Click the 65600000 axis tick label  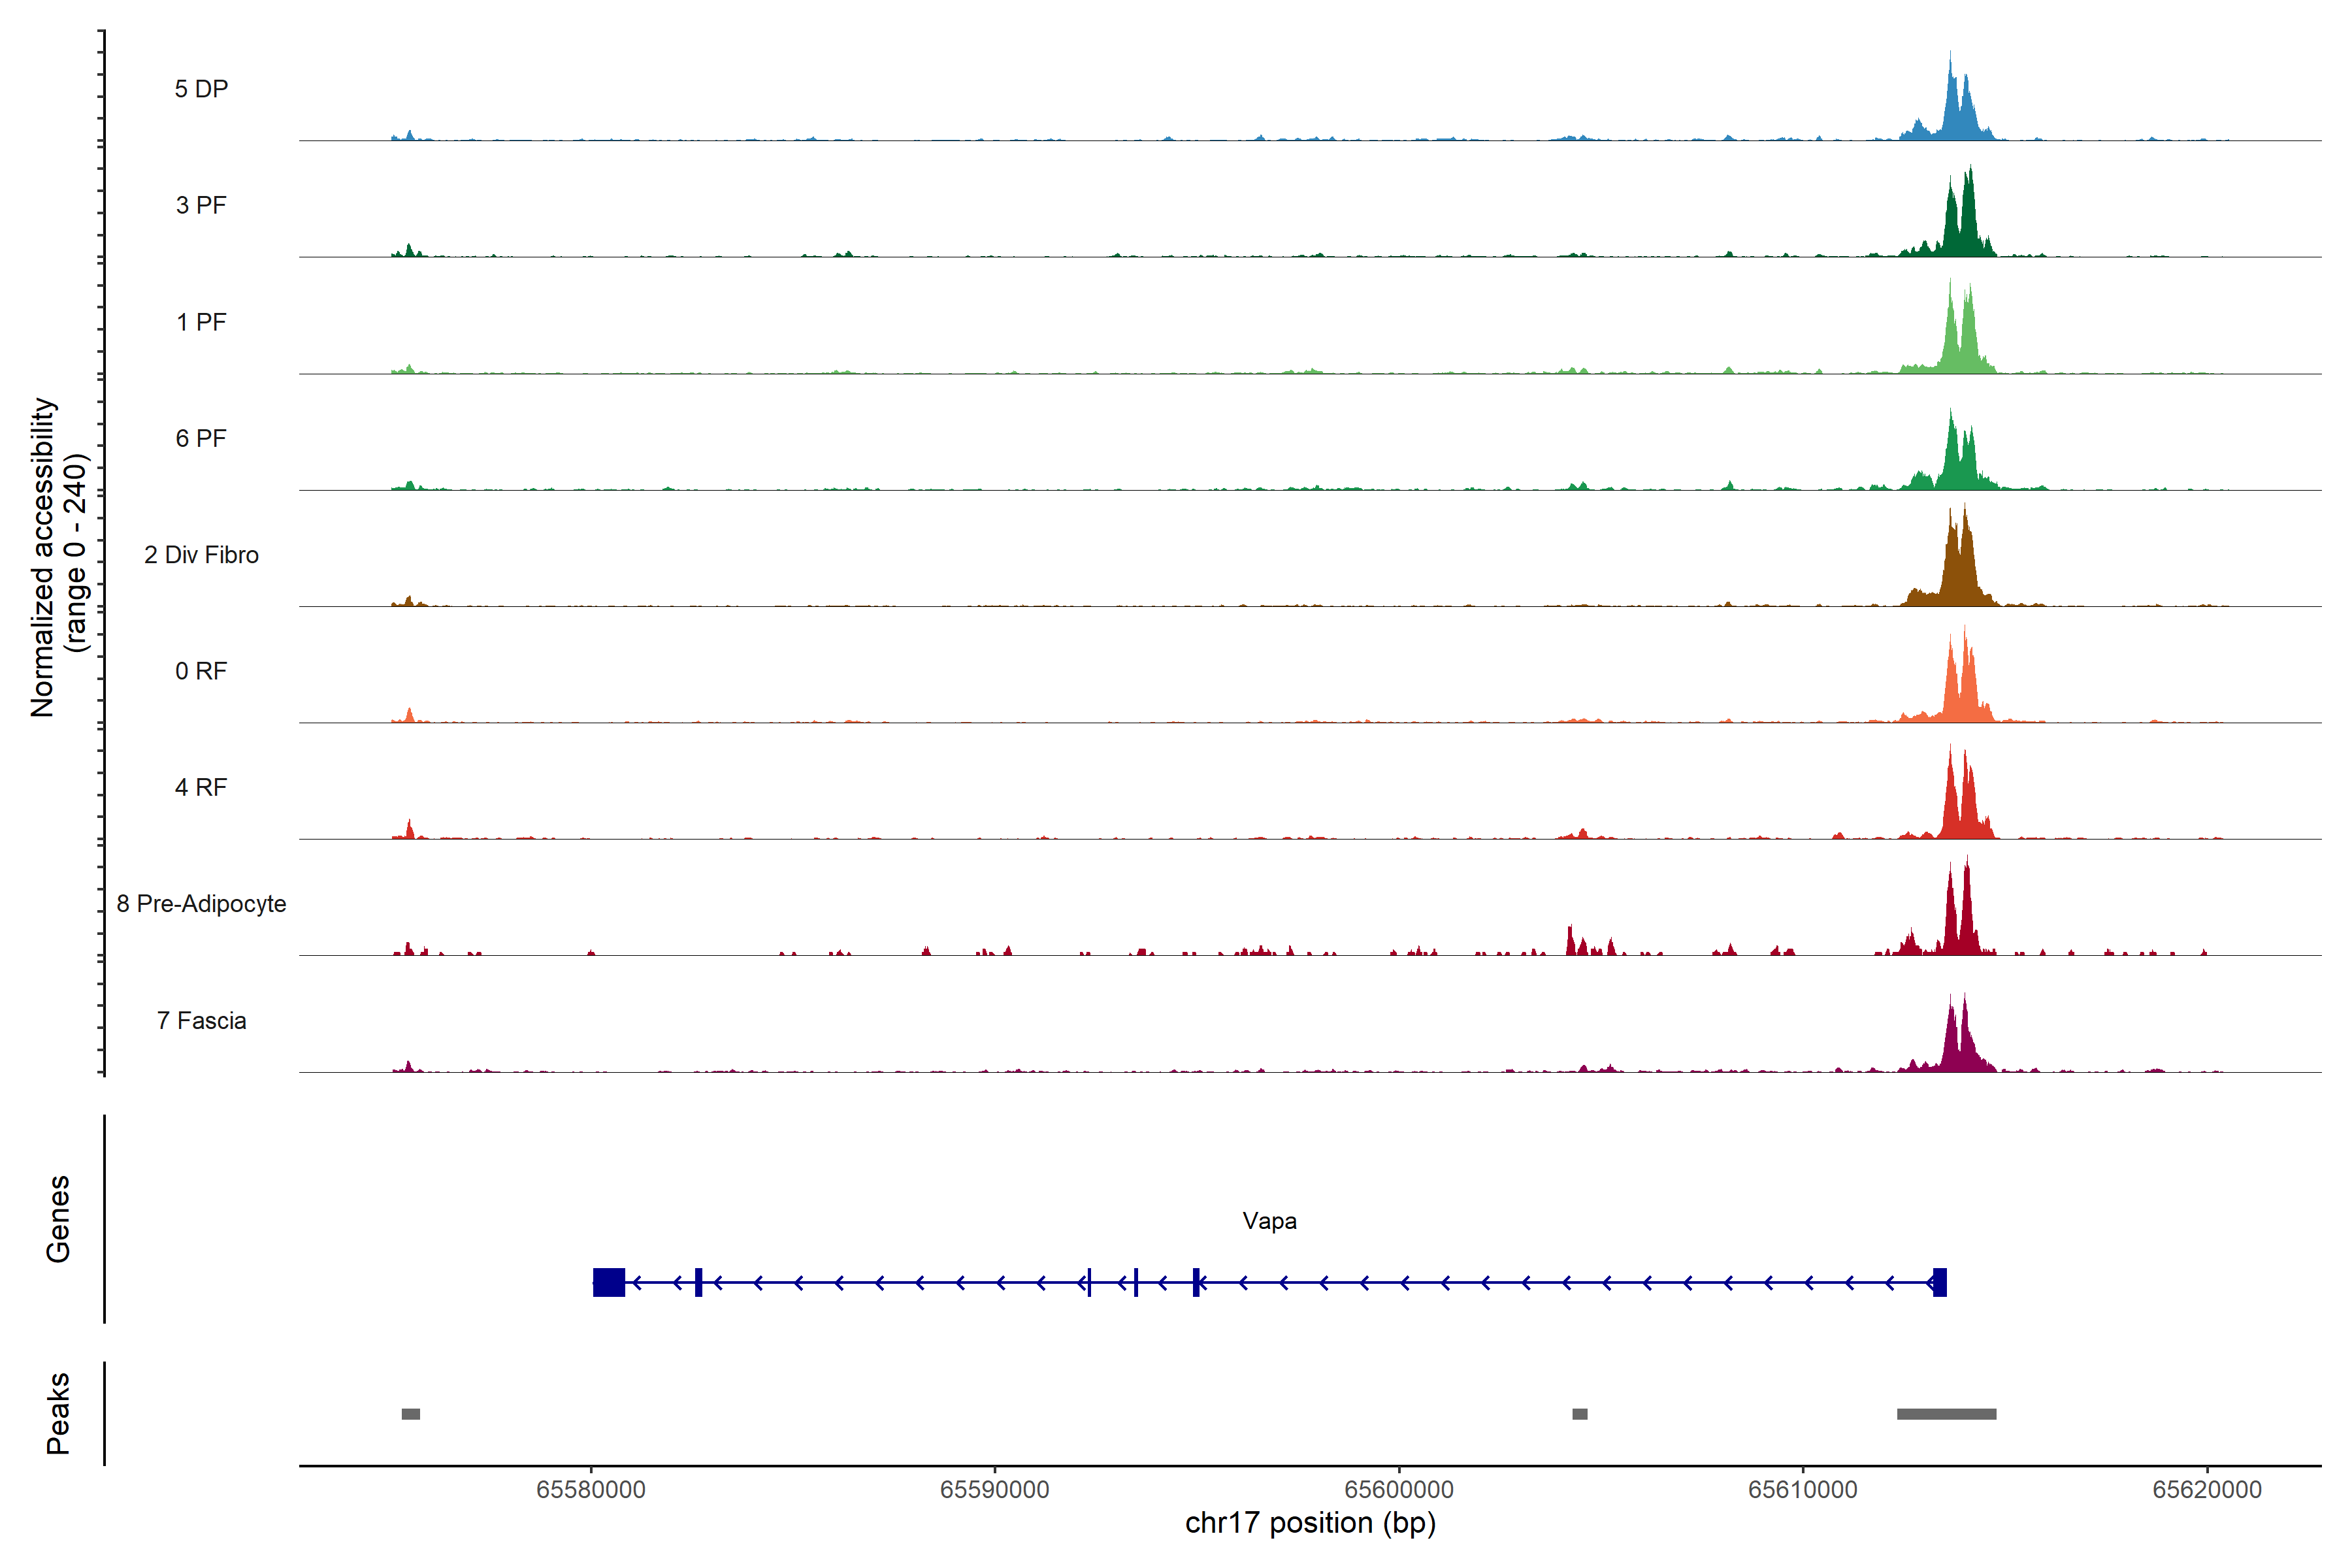tap(1398, 1490)
